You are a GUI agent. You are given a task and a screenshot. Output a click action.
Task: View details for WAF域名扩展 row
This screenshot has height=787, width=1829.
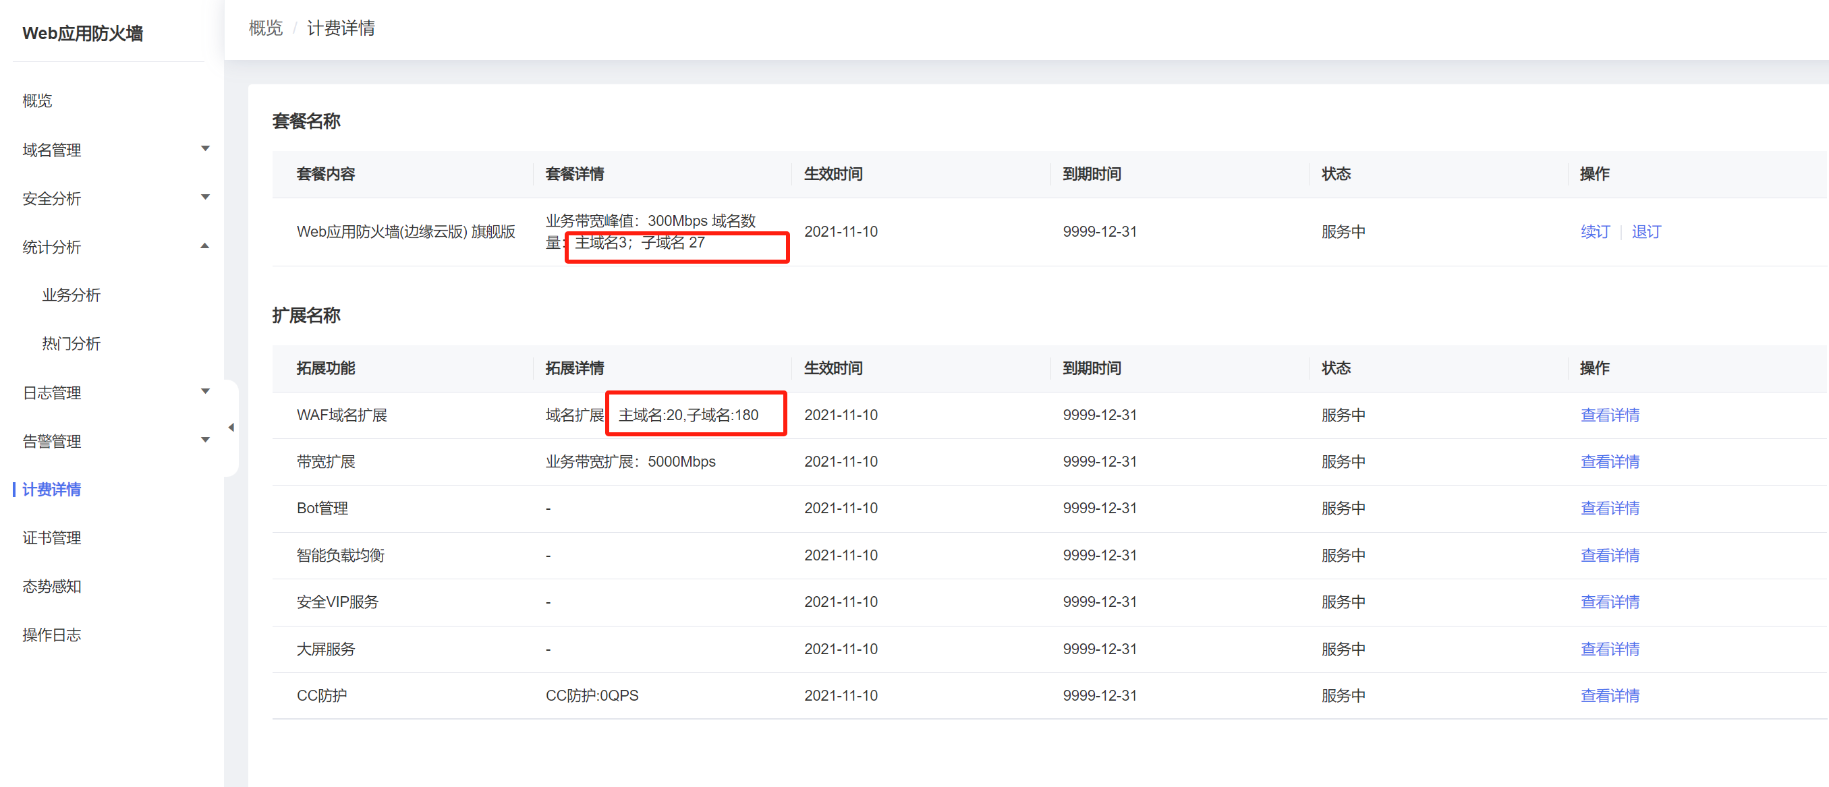click(x=1610, y=415)
